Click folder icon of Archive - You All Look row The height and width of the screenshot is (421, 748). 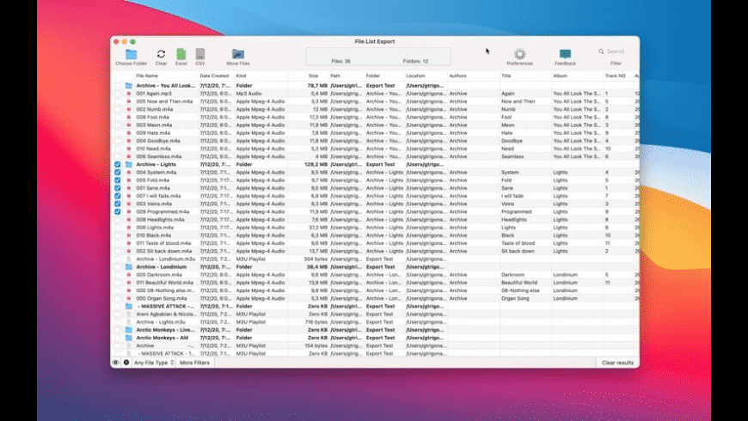pos(128,86)
